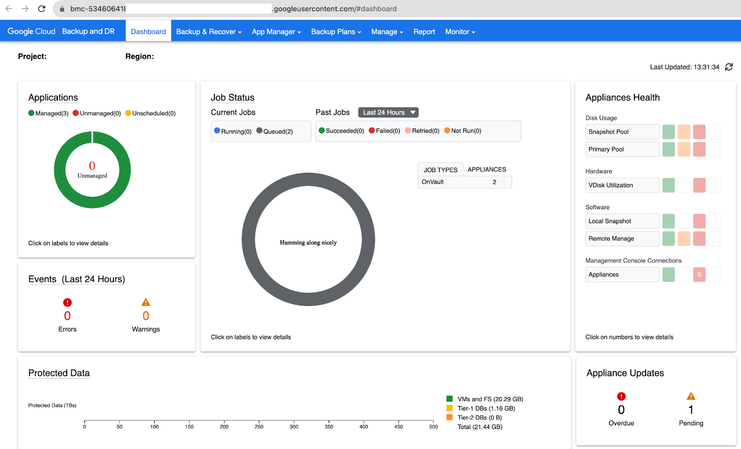Expand the Backup Plans menu

coord(336,31)
